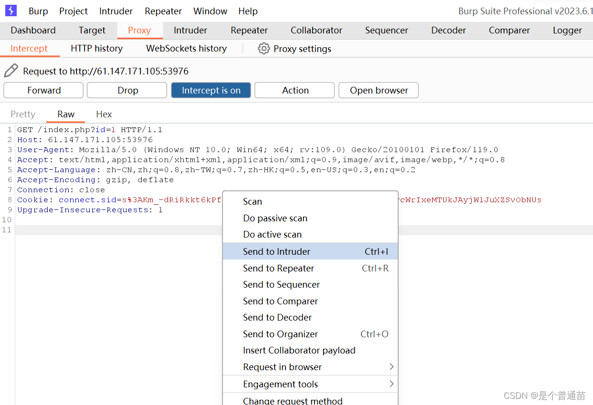The image size is (593, 405).
Task: Expand the Engagement tools submenu arrow
Action: (x=392, y=384)
